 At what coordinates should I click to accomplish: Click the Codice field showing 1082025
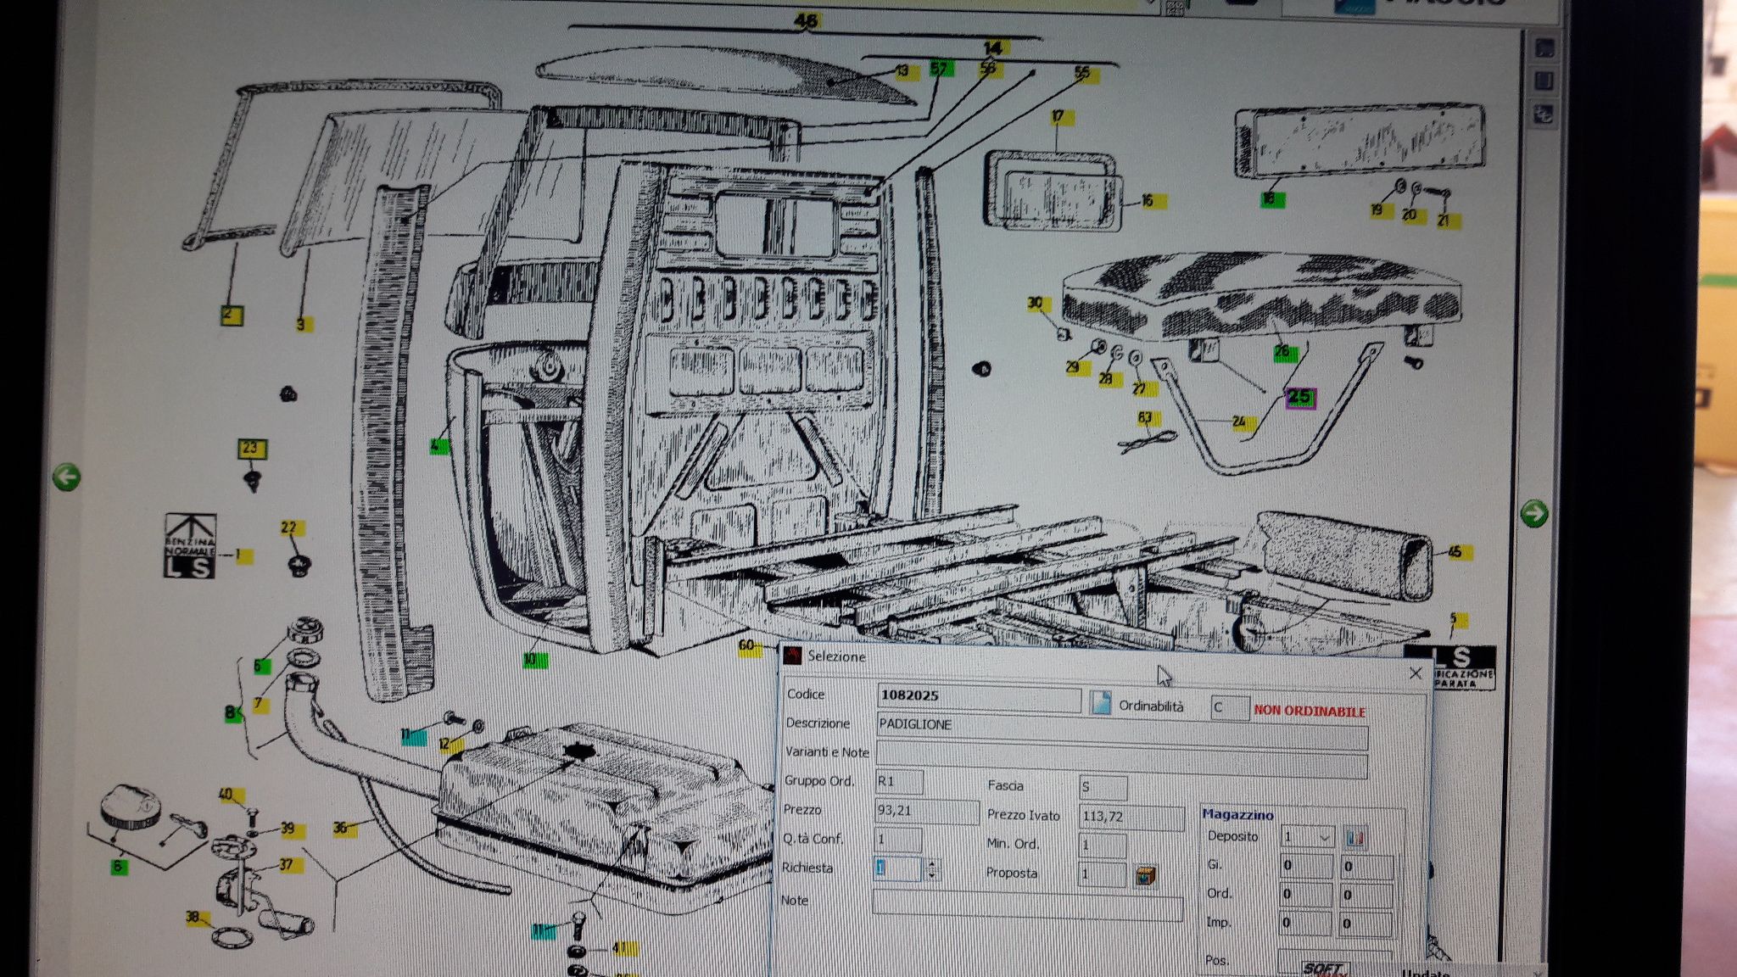pyautogui.click(x=978, y=696)
